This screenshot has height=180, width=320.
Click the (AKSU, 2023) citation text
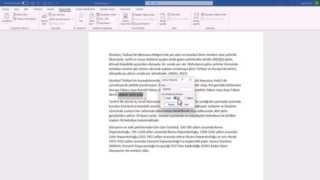[x=178, y=73]
